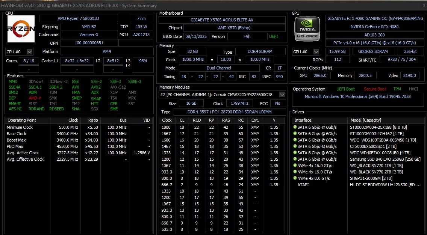
Task: Open the CPU #0 selector dropdown
Action: pyautogui.click(x=30, y=52)
